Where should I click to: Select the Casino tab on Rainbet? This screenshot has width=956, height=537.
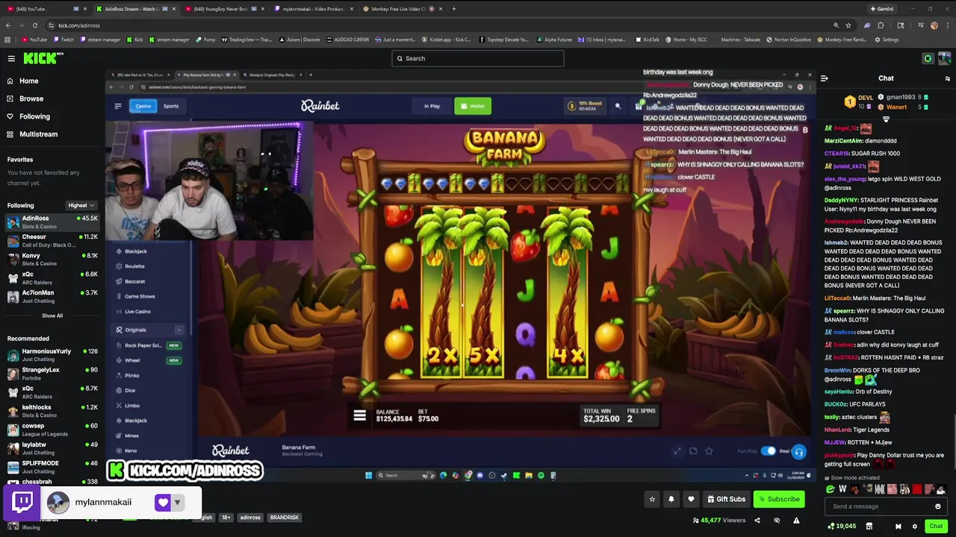(142, 106)
